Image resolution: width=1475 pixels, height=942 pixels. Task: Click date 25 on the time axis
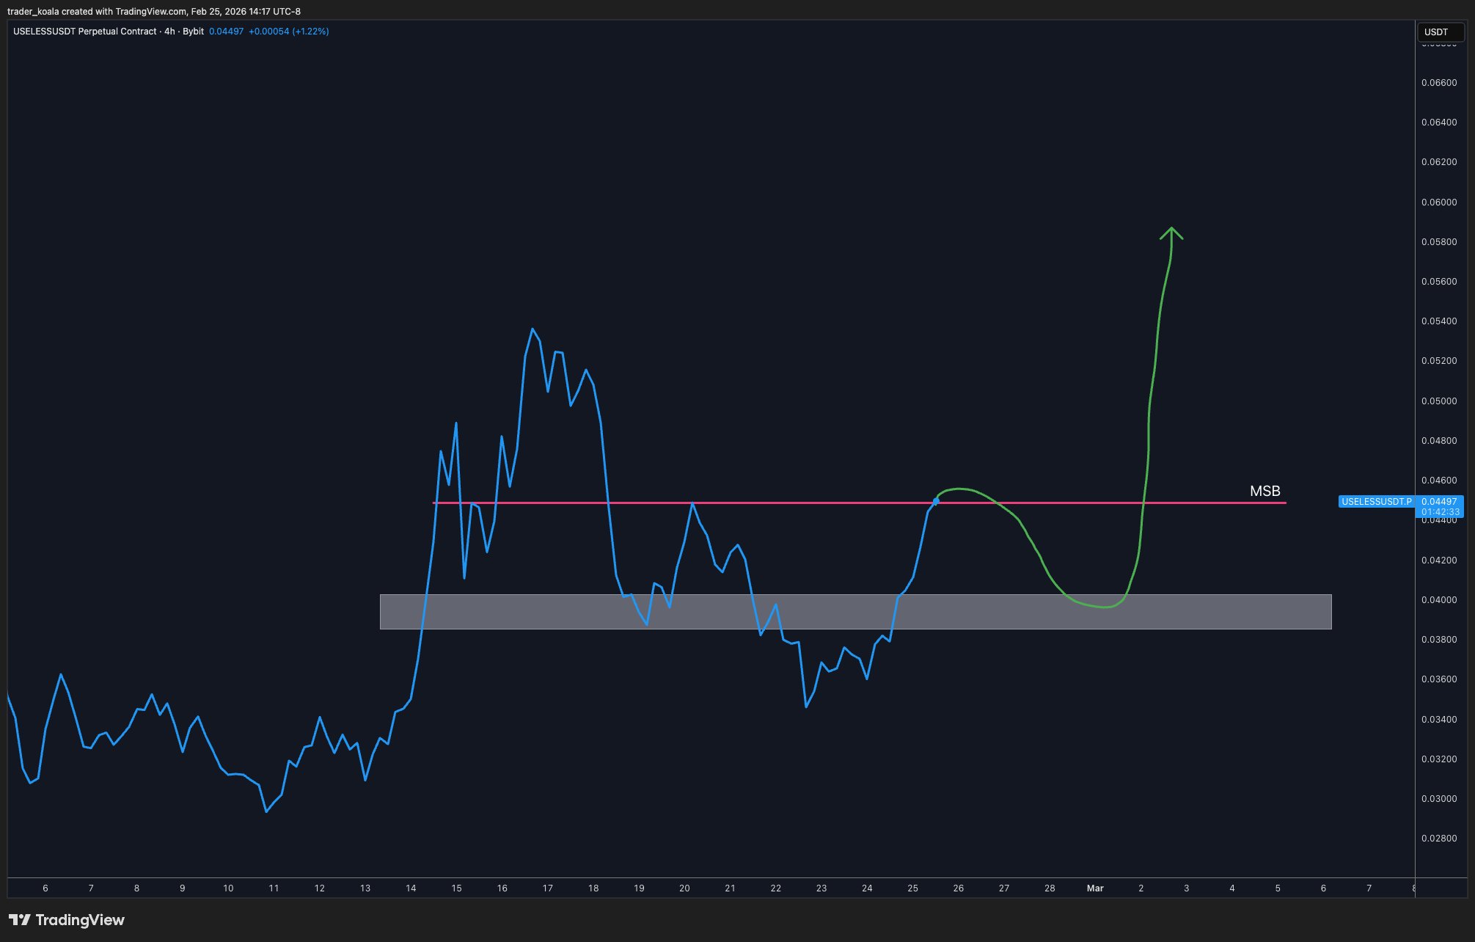coord(912,888)
